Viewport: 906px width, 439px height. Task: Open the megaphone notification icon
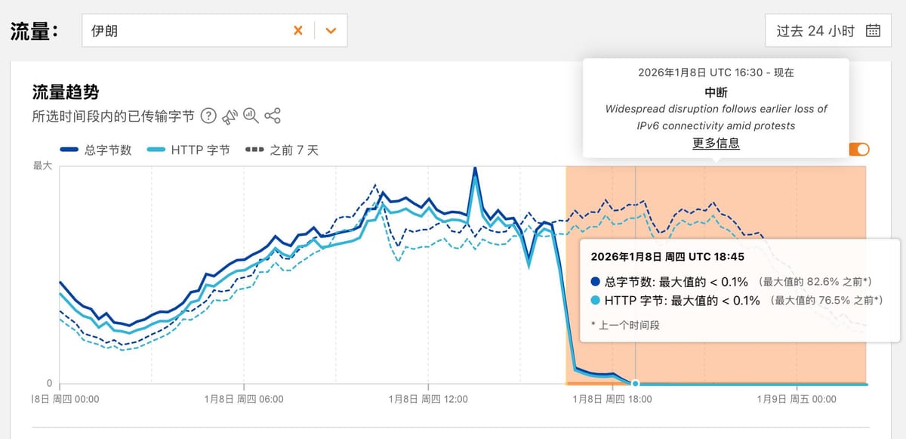(230, 116)
